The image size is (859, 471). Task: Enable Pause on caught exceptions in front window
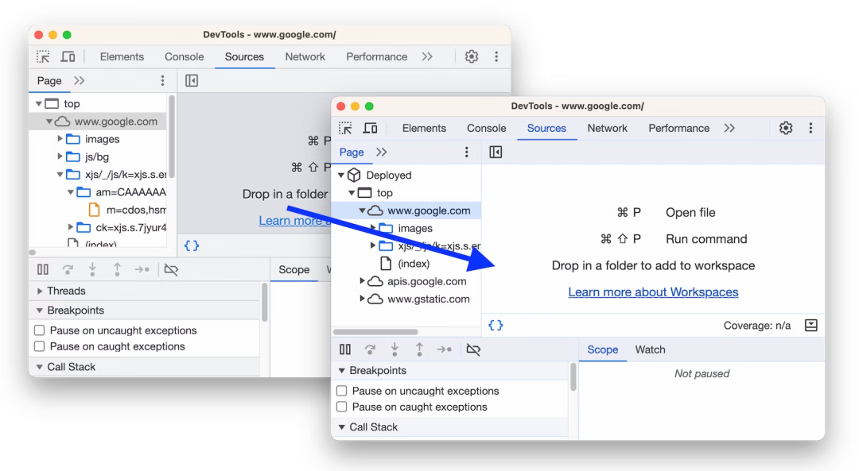click(x=342, y=407)
